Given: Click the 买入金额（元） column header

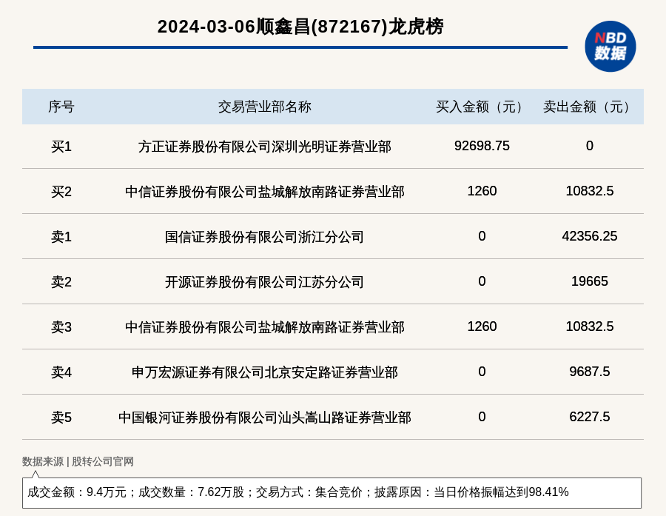Looking at the screenshot, I should coord(482,107).
